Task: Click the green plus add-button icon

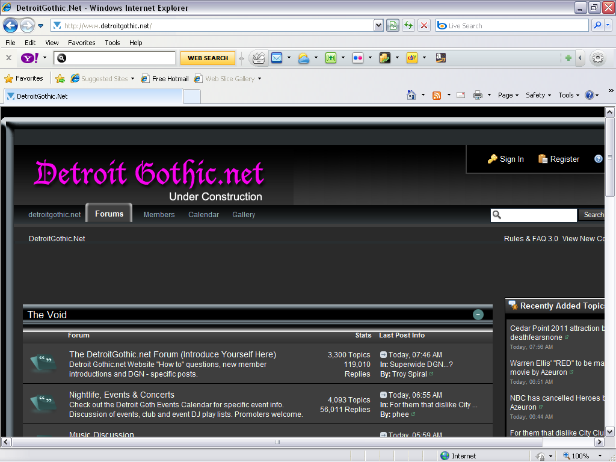Action: [568, 58]
